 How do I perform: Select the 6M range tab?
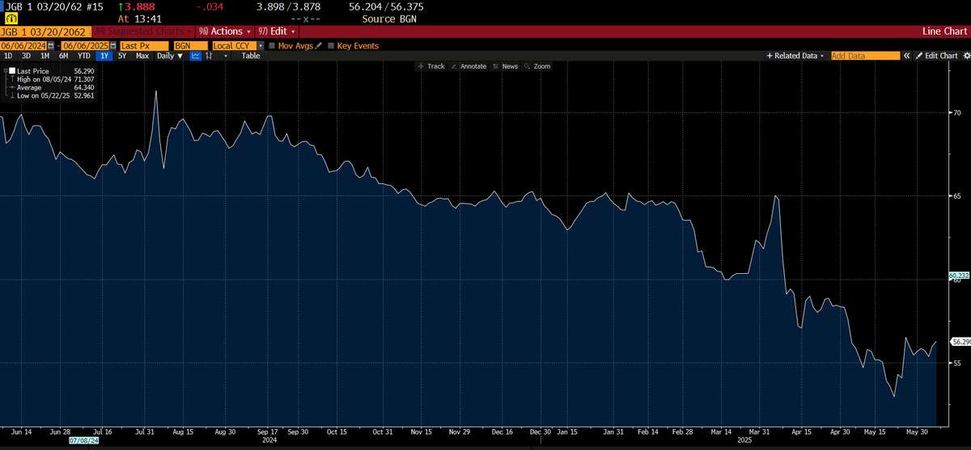pyautogui.click(x=63, y=56)
